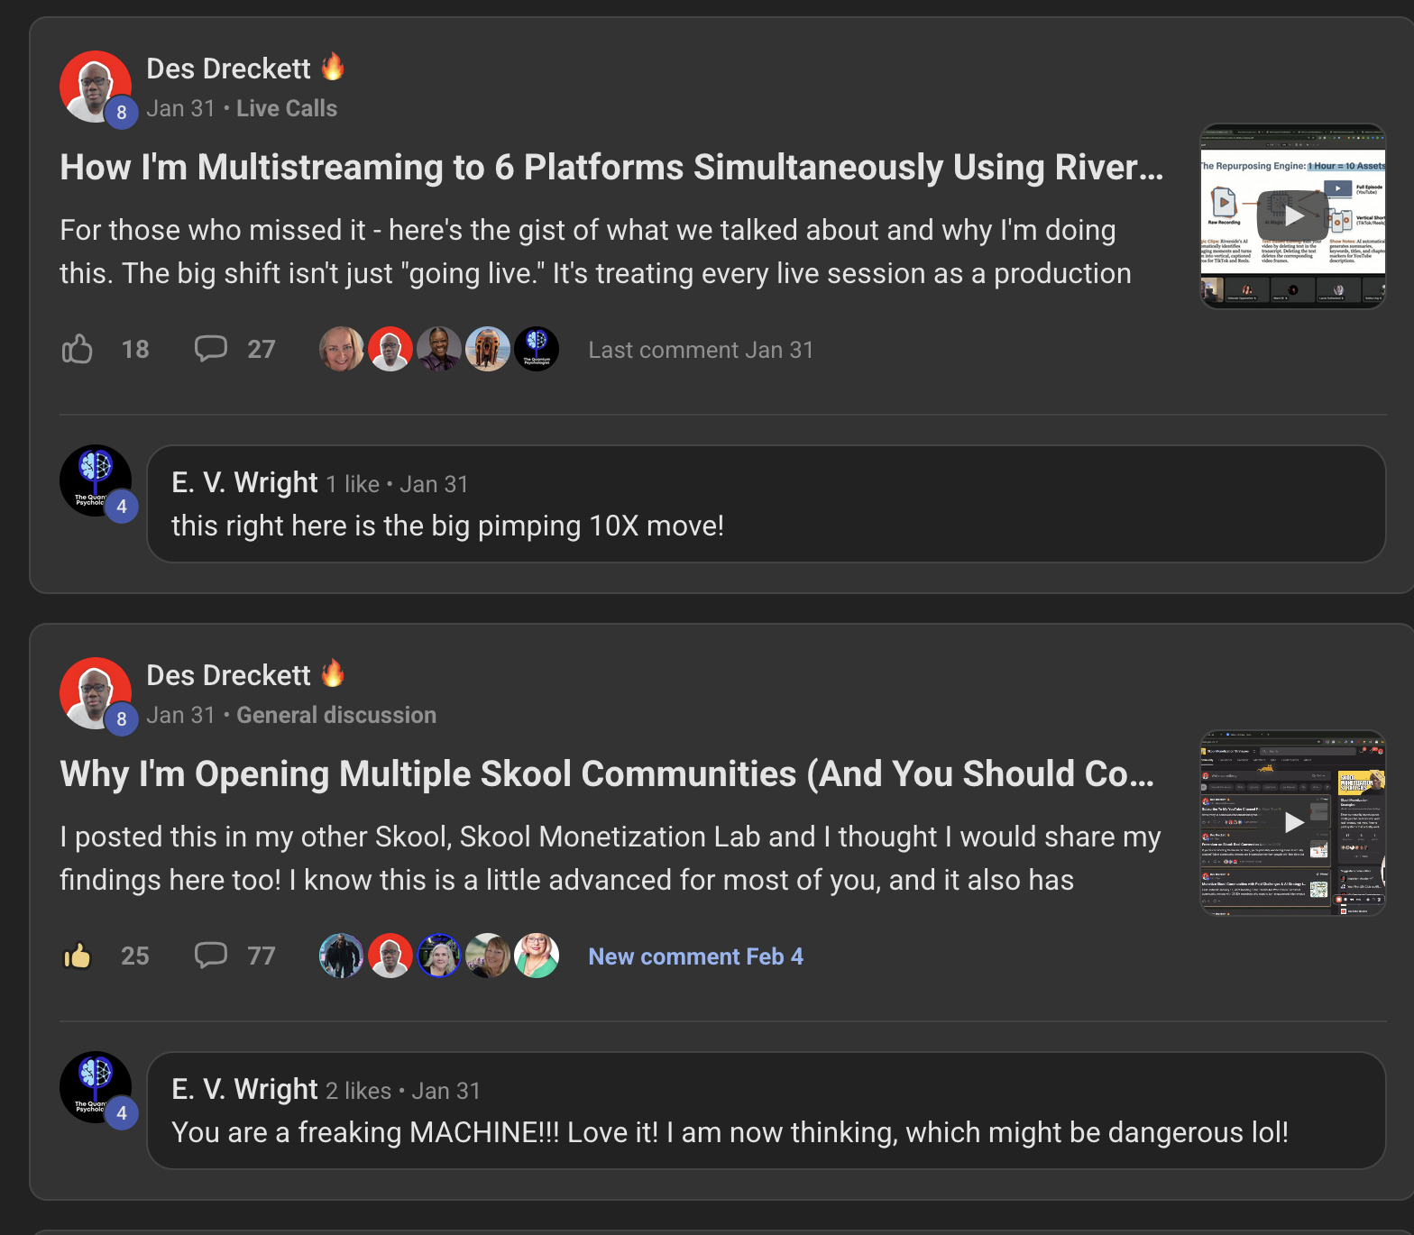Unlike the Multiple Skool Communities post
Screen dimensions: 1414x1235
tap(78, 956)
